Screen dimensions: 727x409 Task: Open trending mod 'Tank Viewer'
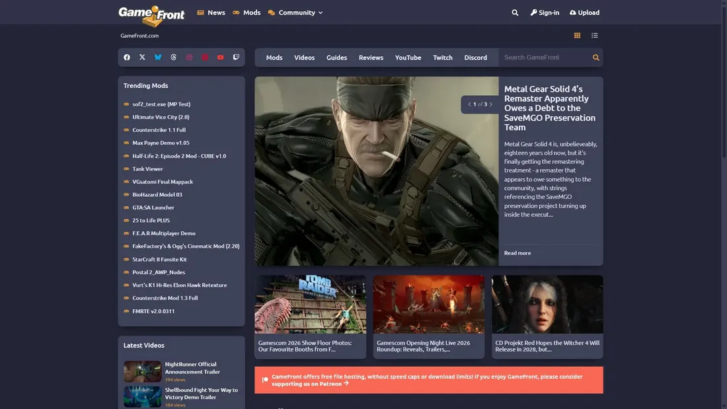click(x=147, y=169)
